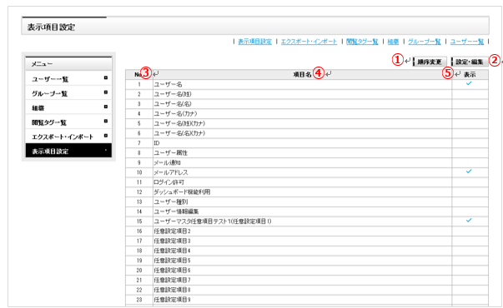Select the highlighted 表示項目設定 sidebar item

point(68,151)
